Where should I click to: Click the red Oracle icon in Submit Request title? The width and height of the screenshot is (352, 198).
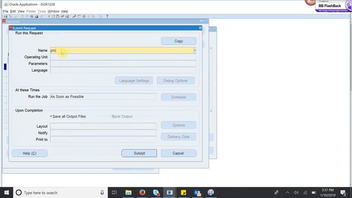pyautogui.click(x=10, y=28)
